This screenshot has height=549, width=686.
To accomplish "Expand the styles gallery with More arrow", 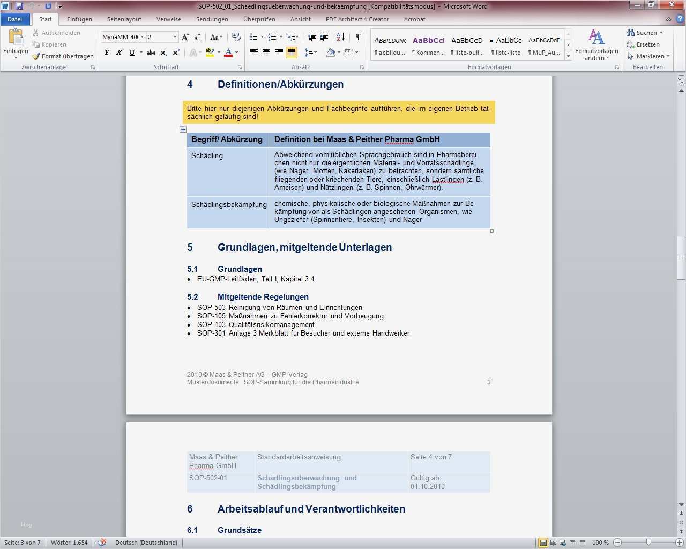I will 569,56.
